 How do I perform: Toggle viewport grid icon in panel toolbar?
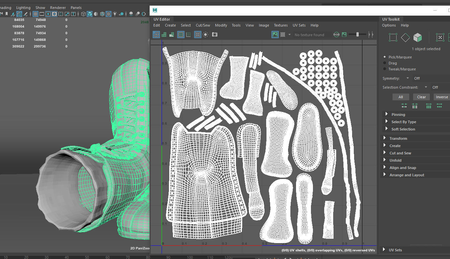[x=36, y=14]
